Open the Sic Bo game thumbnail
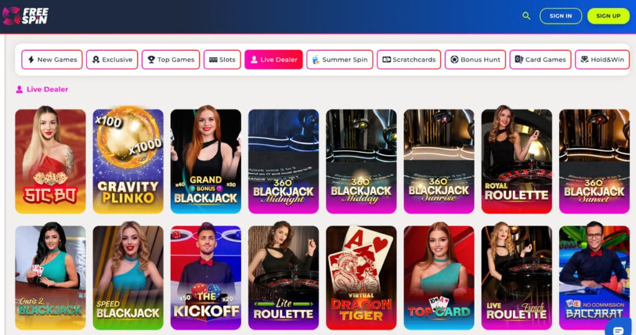This screenshot has height=335, width=636. 50,161
